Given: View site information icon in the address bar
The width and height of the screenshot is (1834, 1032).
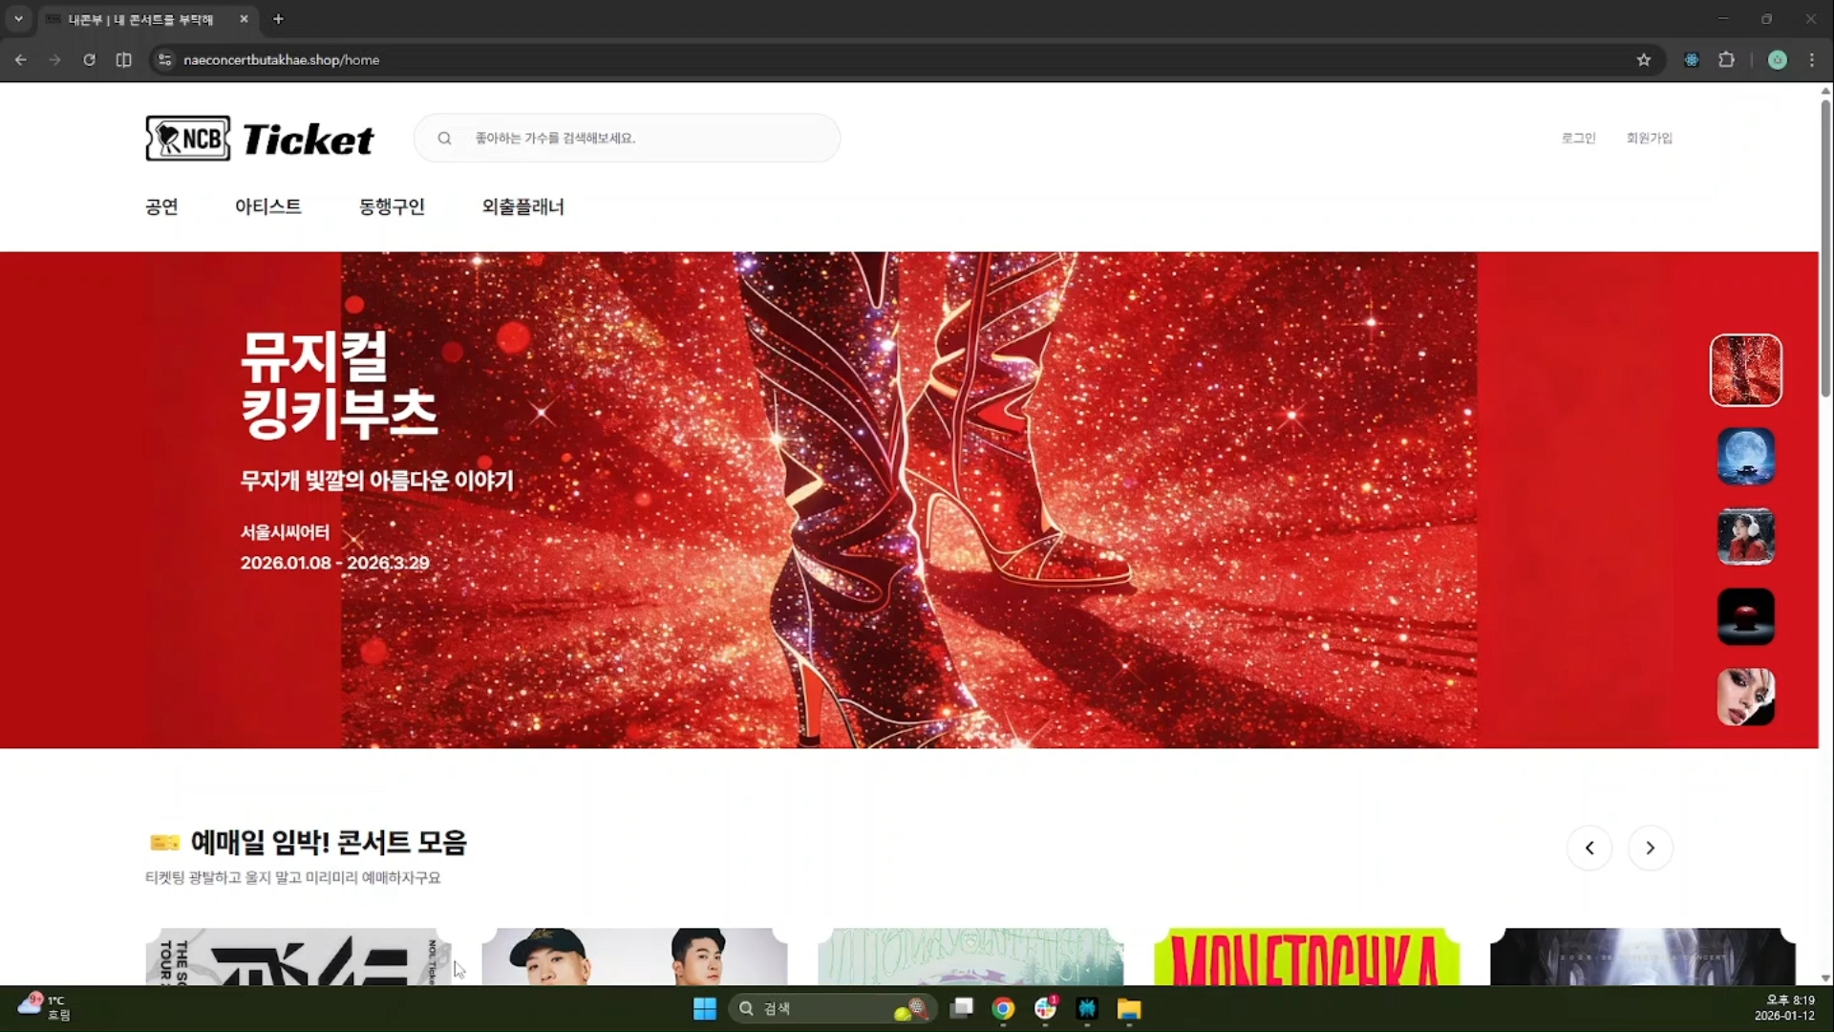Looking at the screenshot, I should coord(164,59).
